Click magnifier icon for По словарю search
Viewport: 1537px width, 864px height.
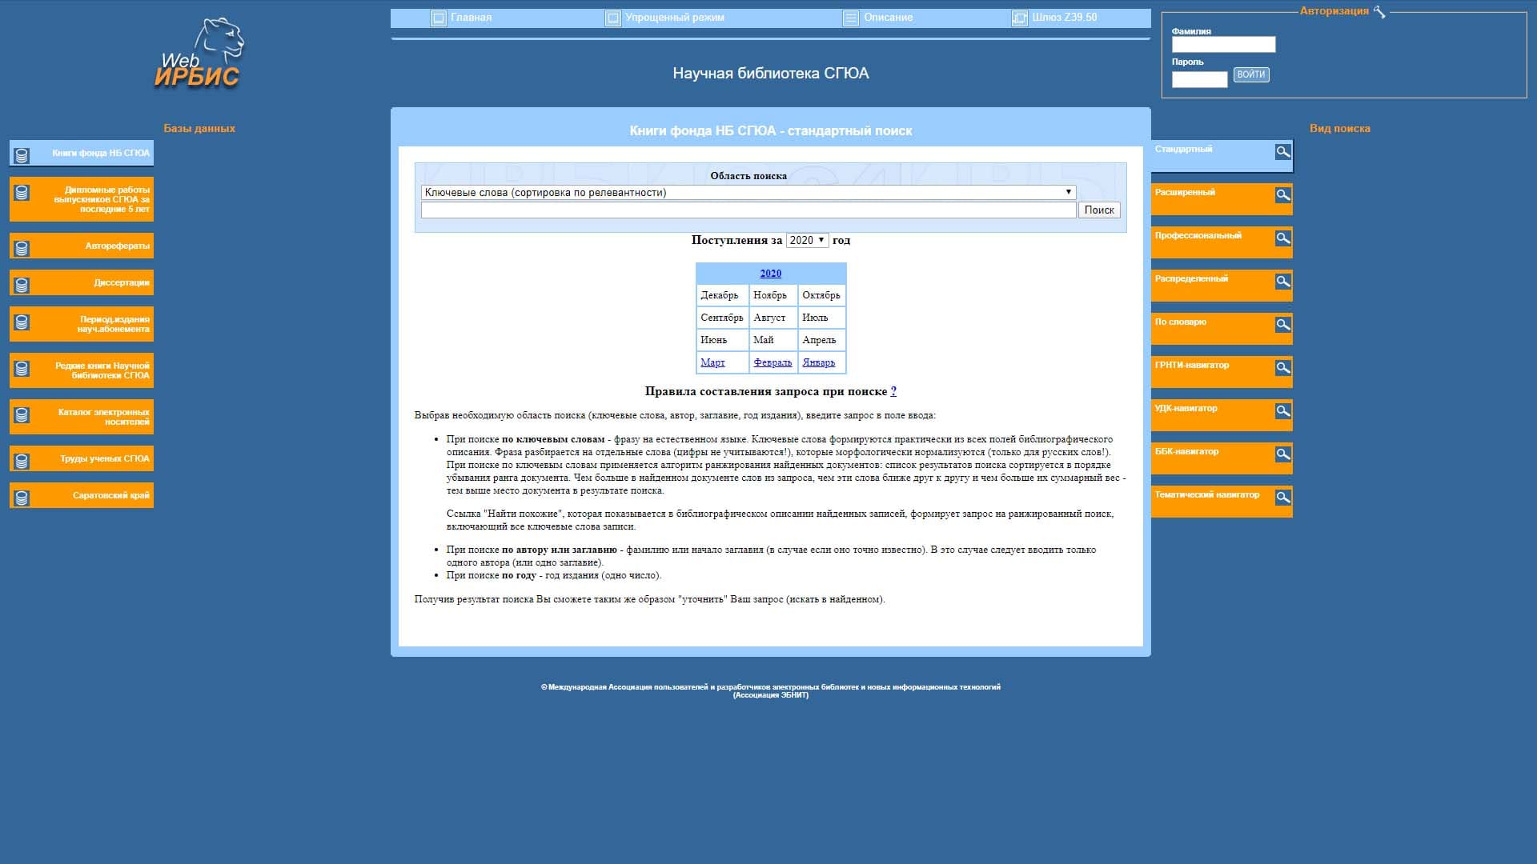coord(1282,324)
